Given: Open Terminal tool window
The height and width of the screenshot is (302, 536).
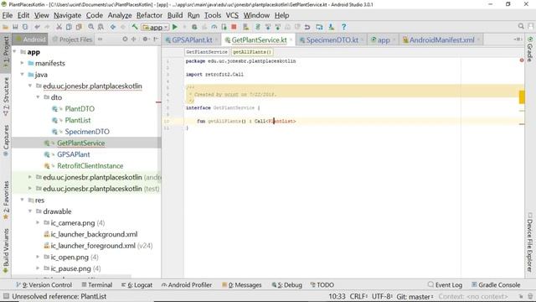Looking at the screenshot, I should click(x=97, y=285).
